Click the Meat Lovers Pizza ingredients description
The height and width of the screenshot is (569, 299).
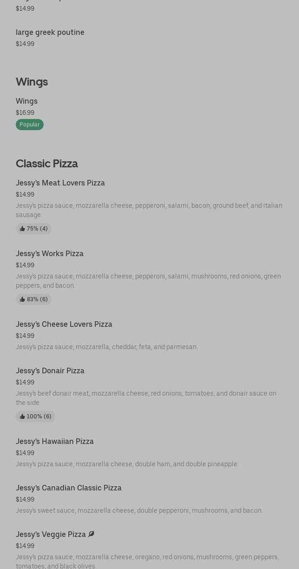coord(149,210)
